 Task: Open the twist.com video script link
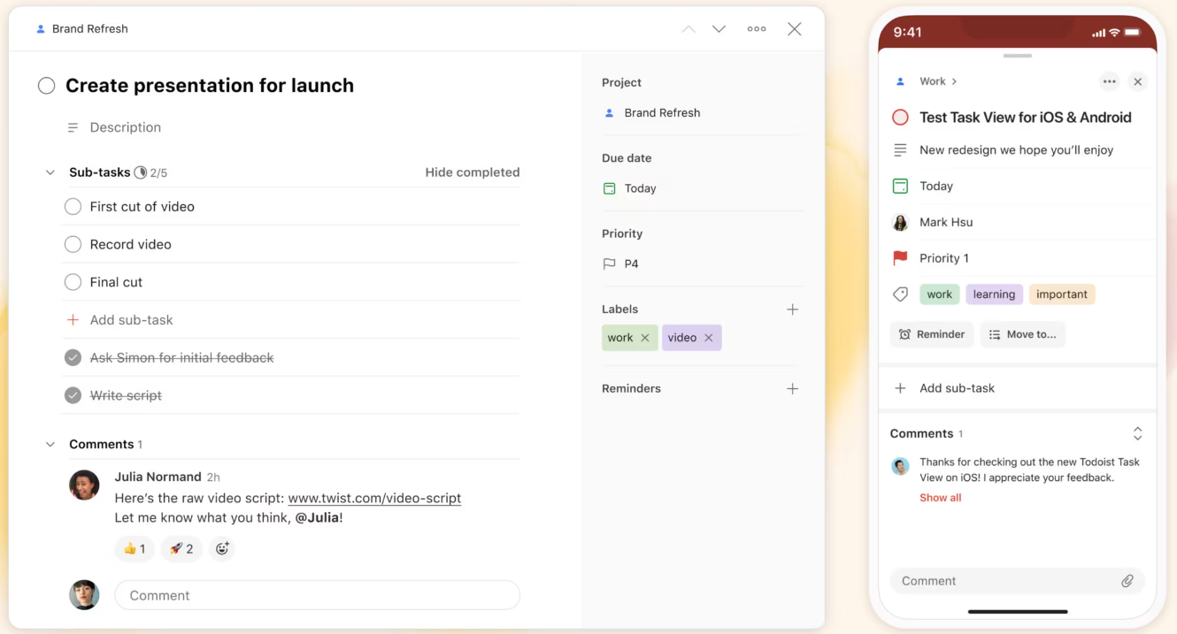point(374,498)
